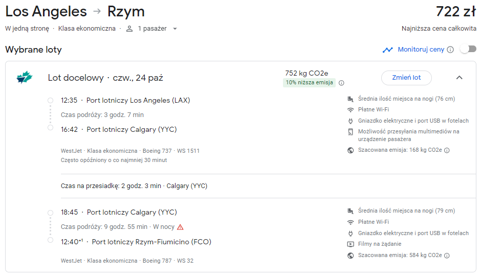The width and height of the screenshot is (482, 278).
Task: Click the WestJet airline logo
Action: pyautogui.click(x=24, y=77)
